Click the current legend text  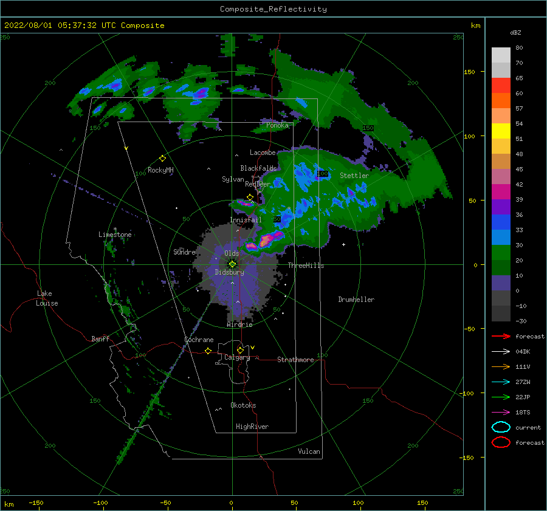click(x=528, y=427)
